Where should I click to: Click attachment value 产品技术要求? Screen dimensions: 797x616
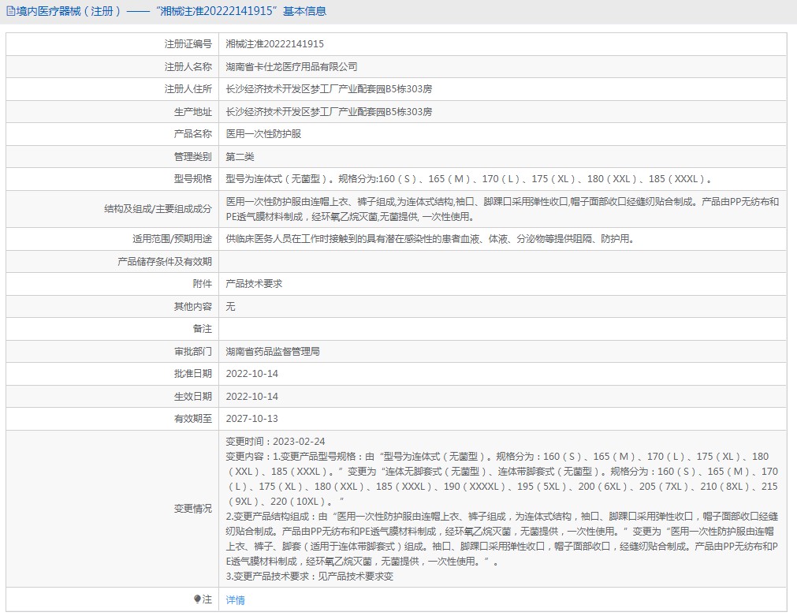(x=254, y=284)
